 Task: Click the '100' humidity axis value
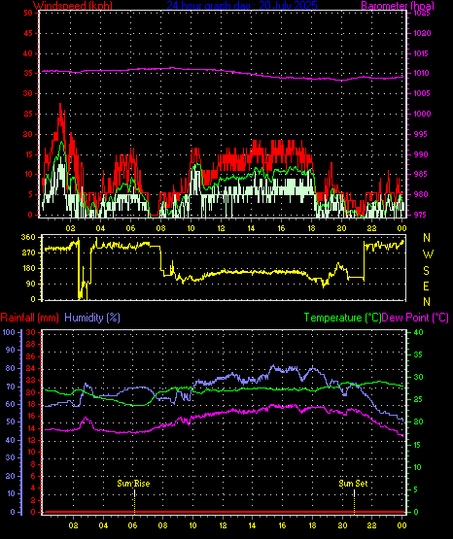click(x=9, y=332)
